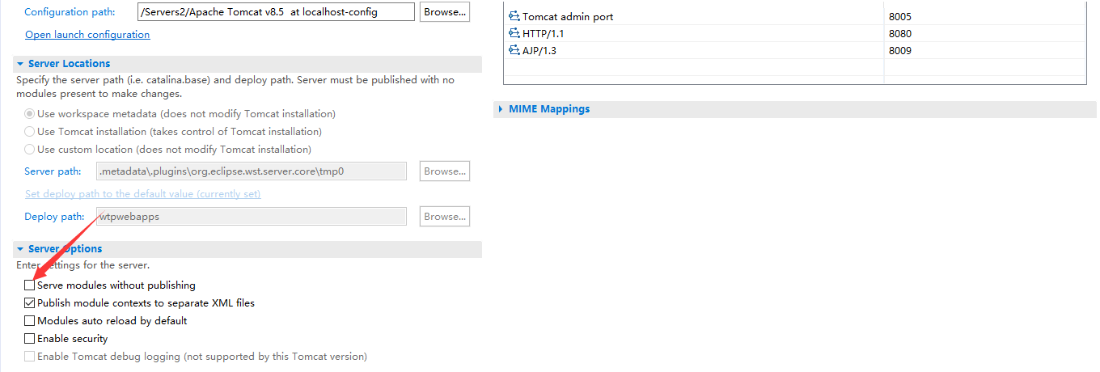Expand the MIME Mappings section
Screen dimensions: 1100x372
(501, 109)
